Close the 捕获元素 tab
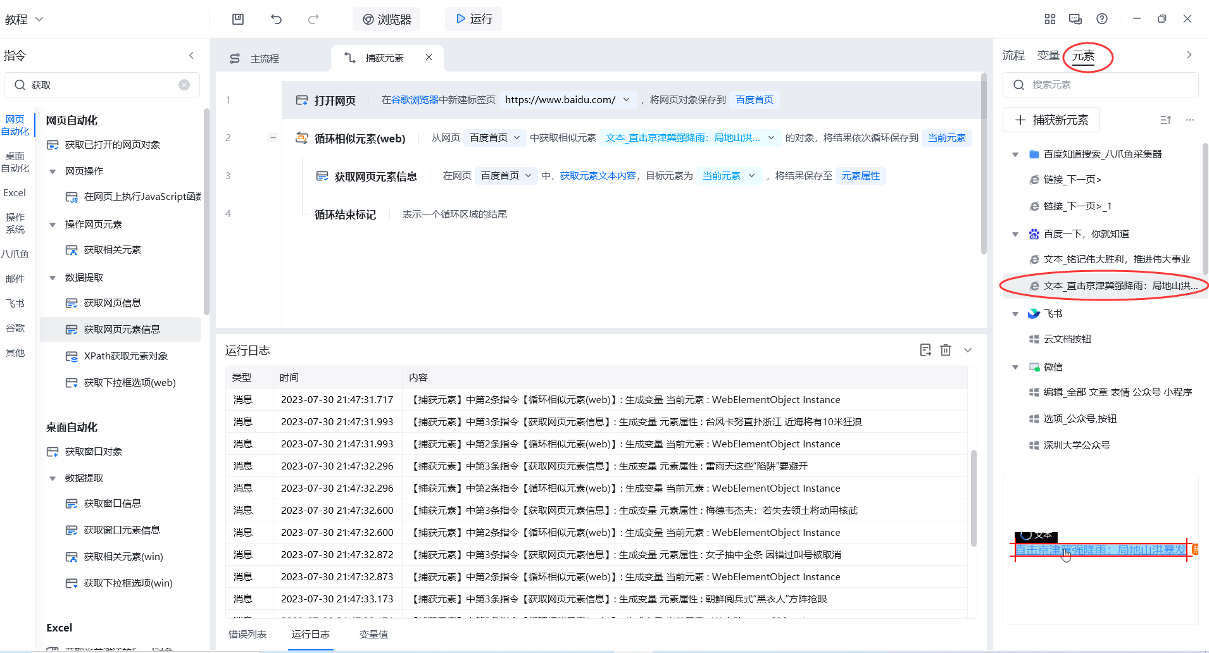This screenshot has height=653, width=1209. point(429,58)
